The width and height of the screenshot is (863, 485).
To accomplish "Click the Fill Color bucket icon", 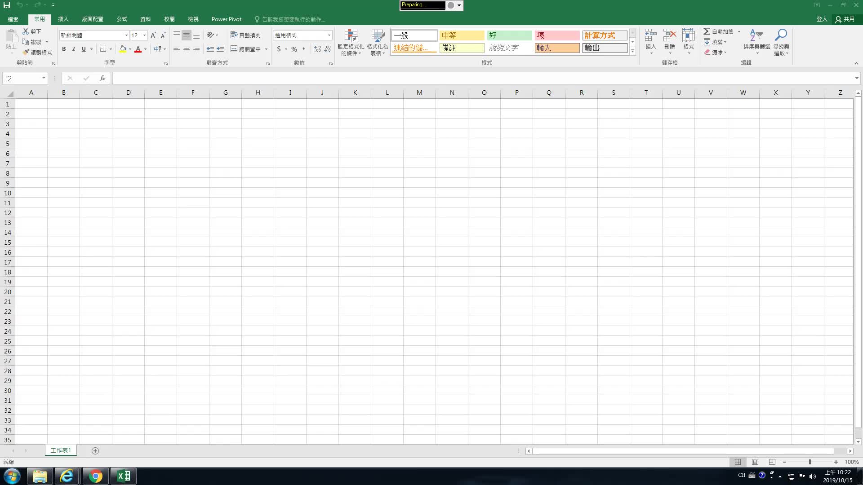I will click(x=123, y=49).
